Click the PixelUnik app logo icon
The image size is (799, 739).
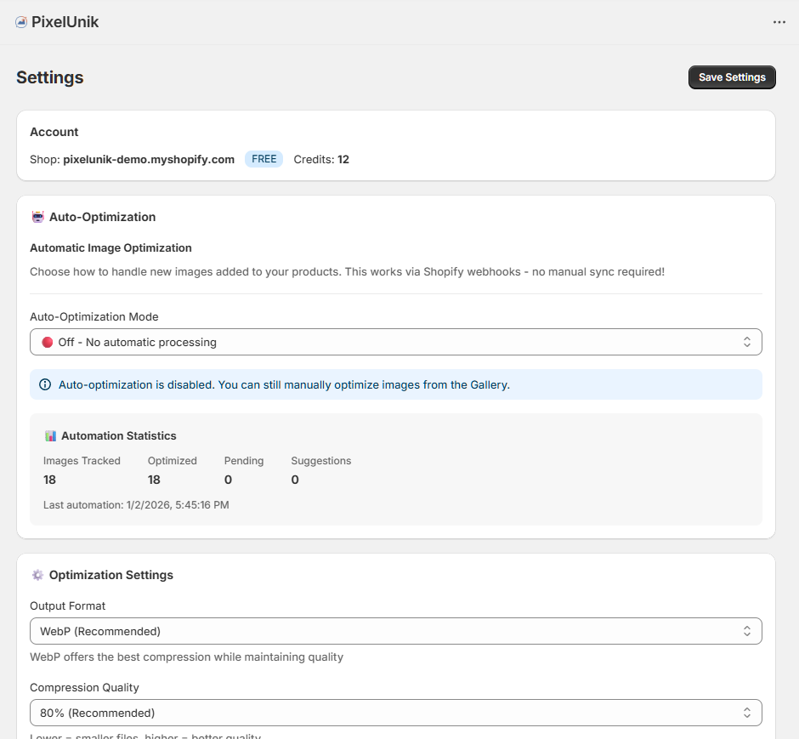pyautogui.click(x=21, y=22)
